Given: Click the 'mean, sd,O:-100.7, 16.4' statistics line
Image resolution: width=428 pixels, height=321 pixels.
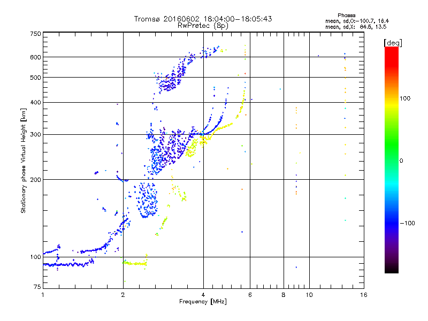Looking at the screenshot, I should pyautogui.click(x=357, y=21).
